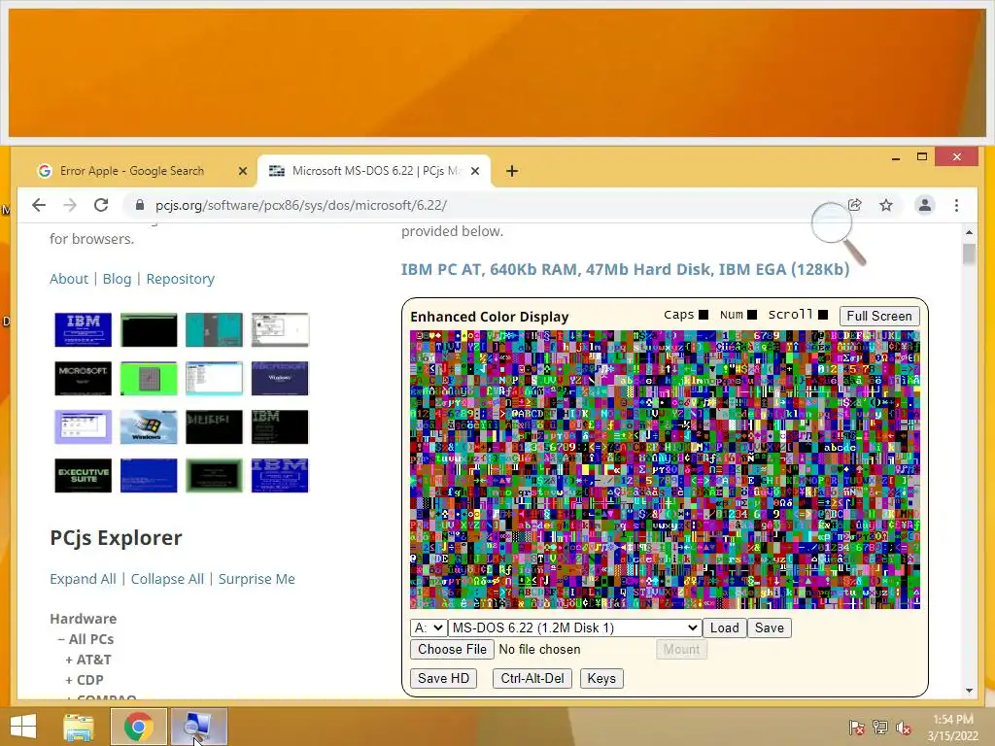Open Chrome's three-dot menu
The width and height of the screenshot is (995, 746).
(x=956, y=205)
